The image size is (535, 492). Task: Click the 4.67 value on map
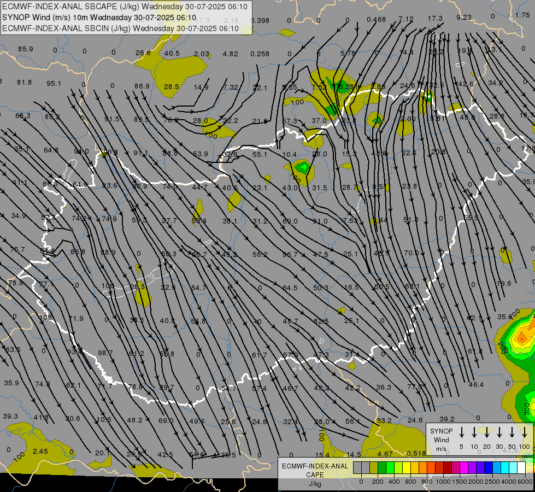coord(385,454)
